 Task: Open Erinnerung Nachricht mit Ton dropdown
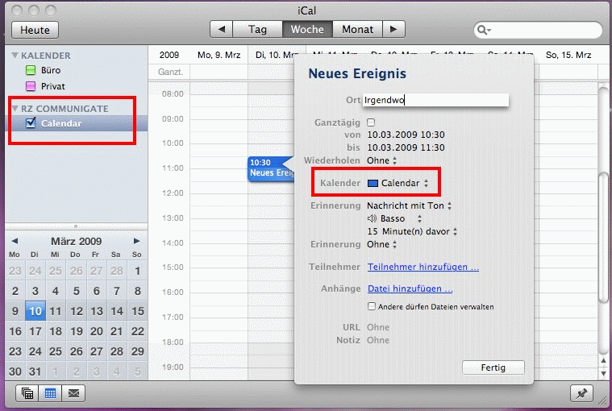point(409,205)
